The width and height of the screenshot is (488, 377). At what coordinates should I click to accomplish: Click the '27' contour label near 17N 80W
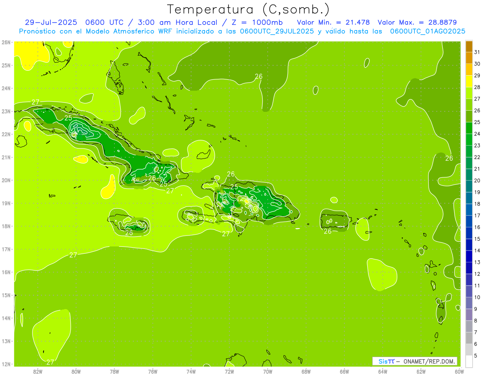pos(73,255)
